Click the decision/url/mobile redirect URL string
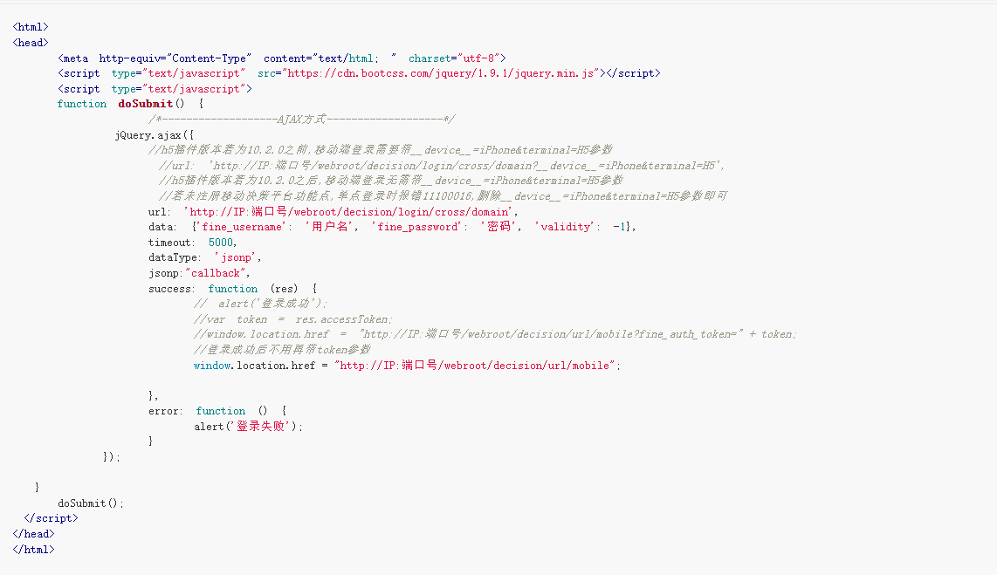Viewport: 997px width, 575px height. pyautogui.click(x=475, y=366)
